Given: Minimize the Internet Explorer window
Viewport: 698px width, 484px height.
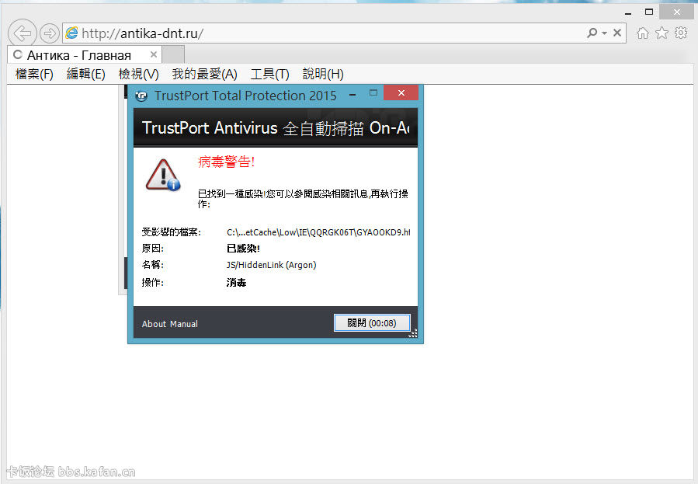Looking at the screenshot, I should [x=628, y=13].
